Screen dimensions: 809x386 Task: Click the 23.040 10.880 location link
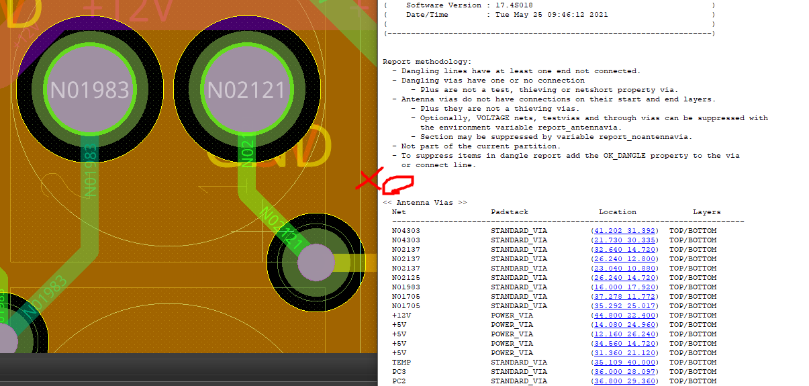click(625, 268)
